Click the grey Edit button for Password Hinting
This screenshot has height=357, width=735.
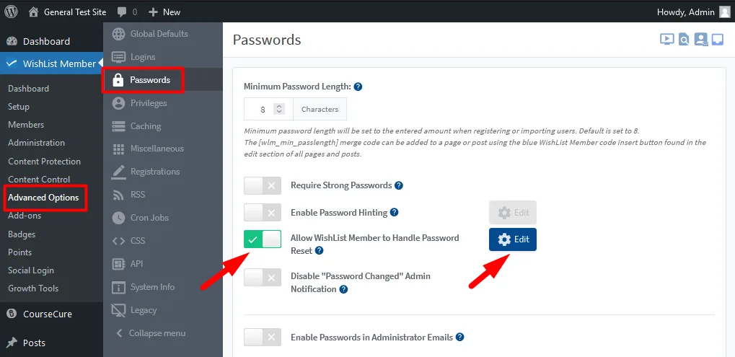(x=513, y=213)
